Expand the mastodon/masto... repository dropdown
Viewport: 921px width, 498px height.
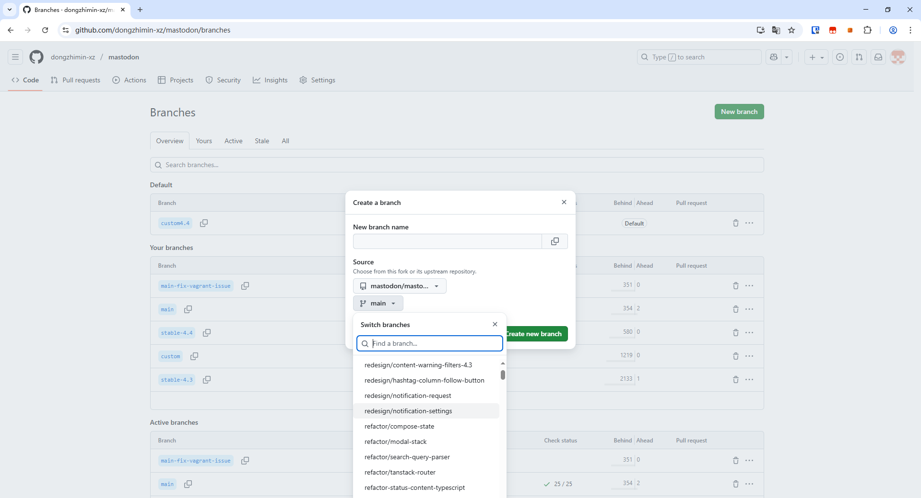click(400, 286)
